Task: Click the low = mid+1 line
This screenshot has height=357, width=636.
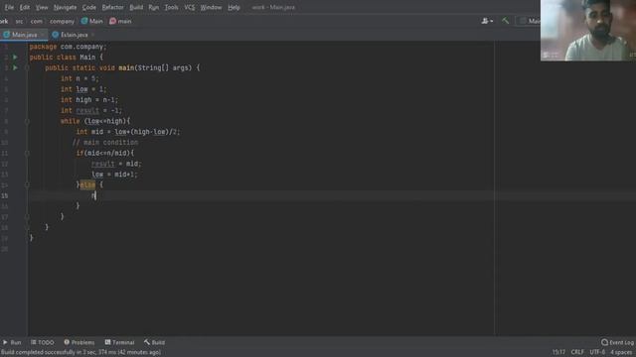Action: (114, 175)
